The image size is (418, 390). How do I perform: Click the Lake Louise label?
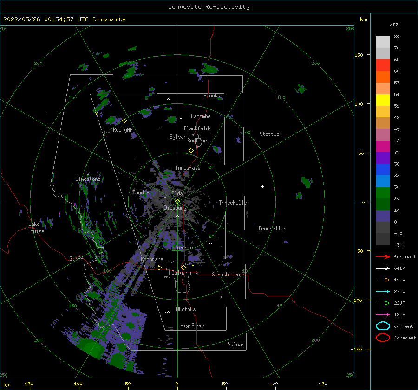coord(36,228)
